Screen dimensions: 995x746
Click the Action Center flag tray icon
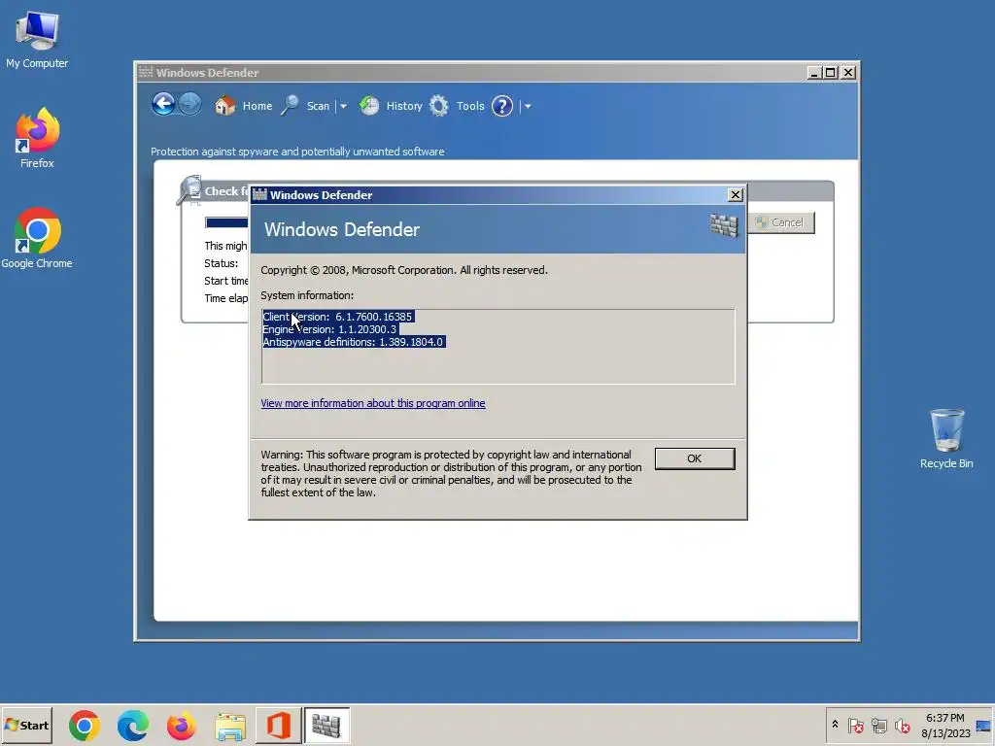click(x=855, y=725)
